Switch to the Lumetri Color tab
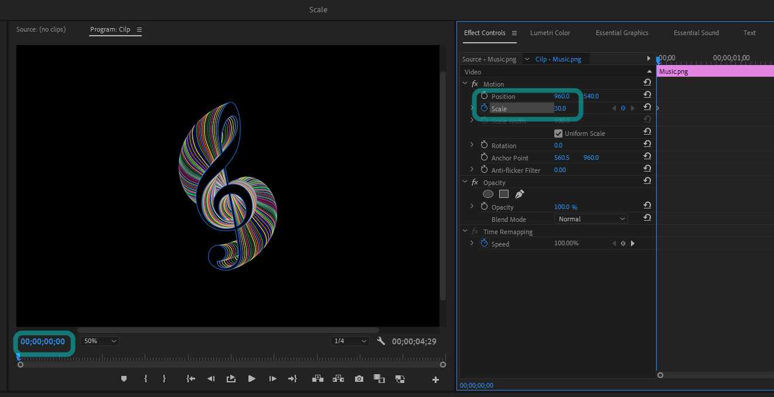The image size is (774, 397). [x=550, y=33]
